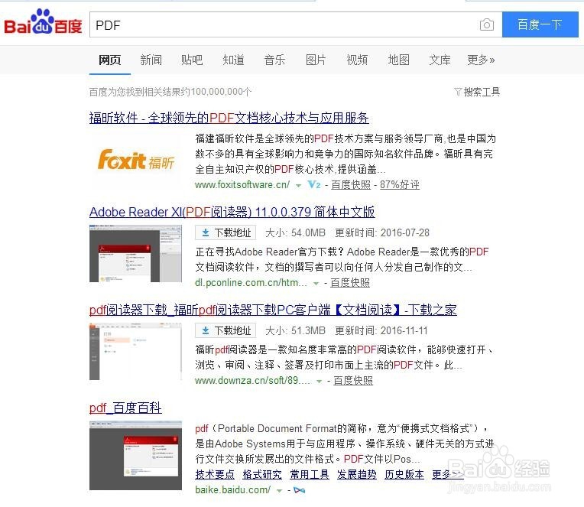Click the www.foxitsoftware.cn/ URL
This screenshot has height=507, width=584.
coord(242,185)
